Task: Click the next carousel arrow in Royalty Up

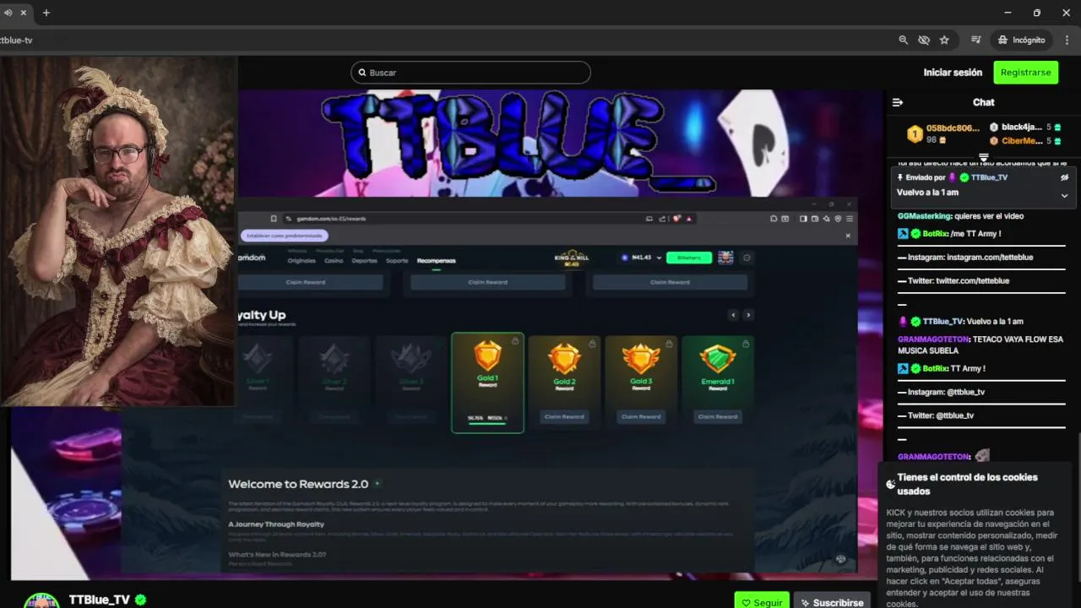Action: tap(748, 315)
